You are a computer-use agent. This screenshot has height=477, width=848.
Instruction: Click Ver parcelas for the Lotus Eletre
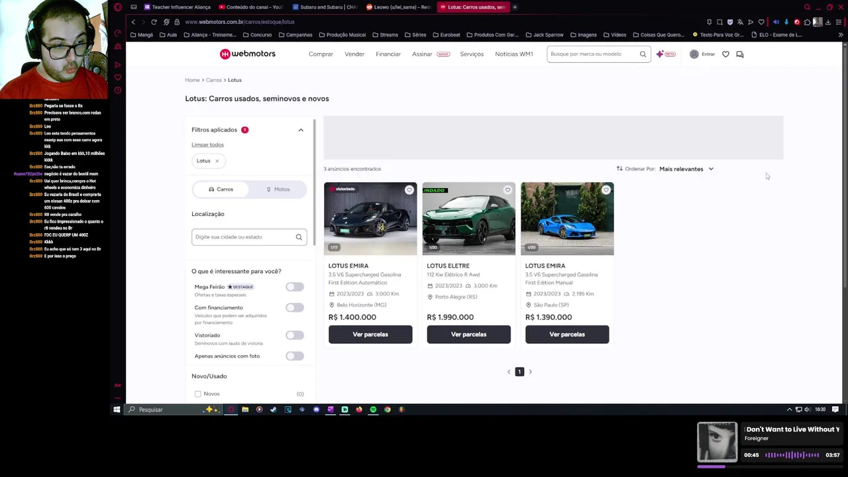[x=468, y=335]
